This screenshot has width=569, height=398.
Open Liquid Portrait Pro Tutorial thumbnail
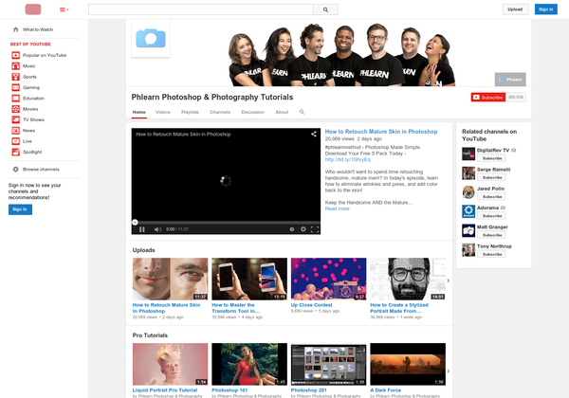[x=170, y=364]
